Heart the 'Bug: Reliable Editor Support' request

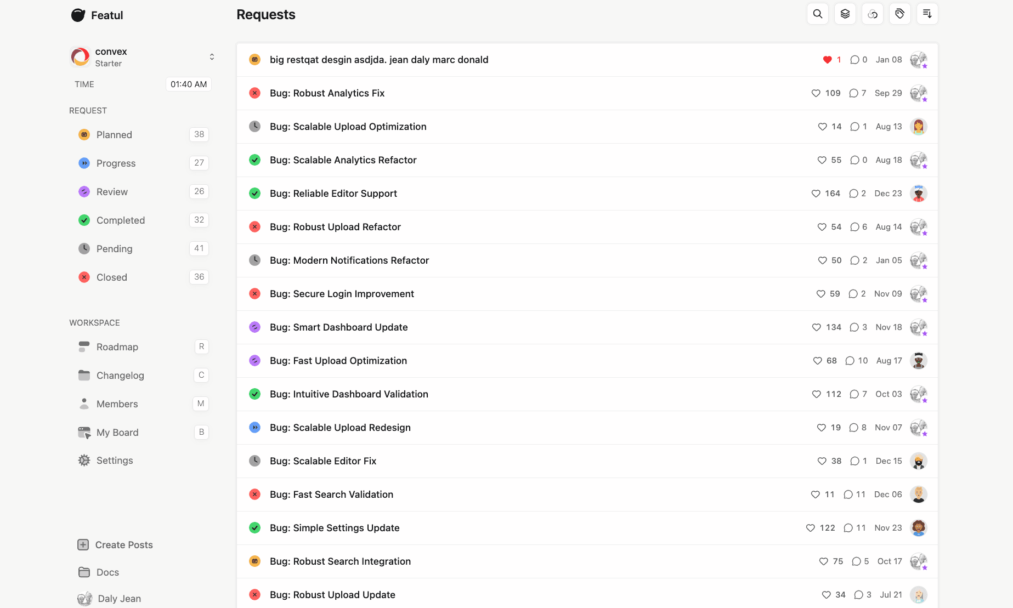[x=816, y=194]
